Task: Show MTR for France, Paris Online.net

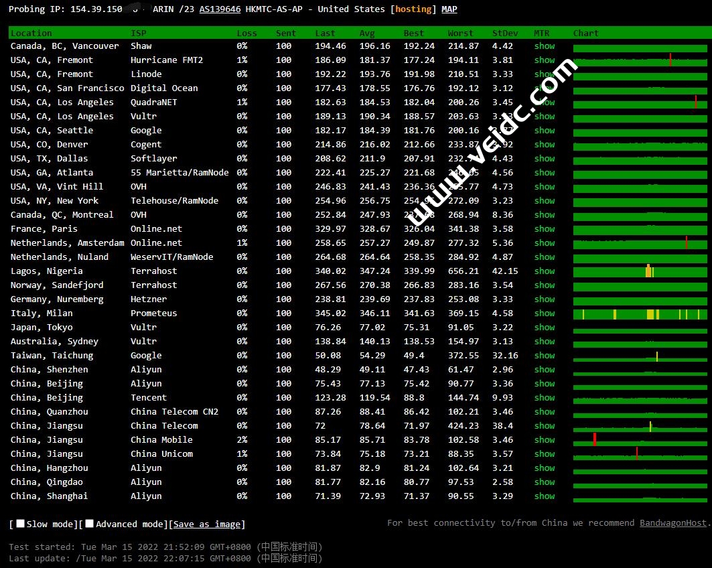Action: (x=544, y=229)
